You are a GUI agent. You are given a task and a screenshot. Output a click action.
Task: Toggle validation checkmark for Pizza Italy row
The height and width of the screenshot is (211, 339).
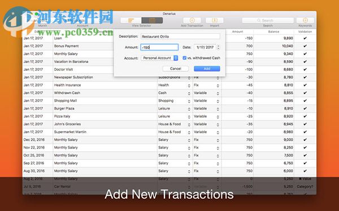point(305,116)
